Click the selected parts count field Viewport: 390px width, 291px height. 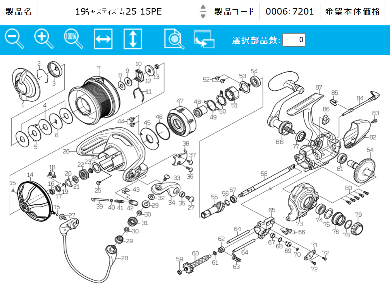(x=294, y=40)
